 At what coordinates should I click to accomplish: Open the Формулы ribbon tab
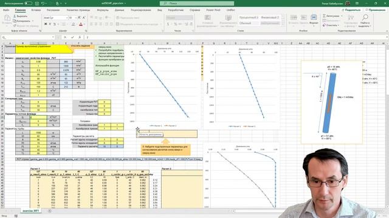[x=103, y=10]
